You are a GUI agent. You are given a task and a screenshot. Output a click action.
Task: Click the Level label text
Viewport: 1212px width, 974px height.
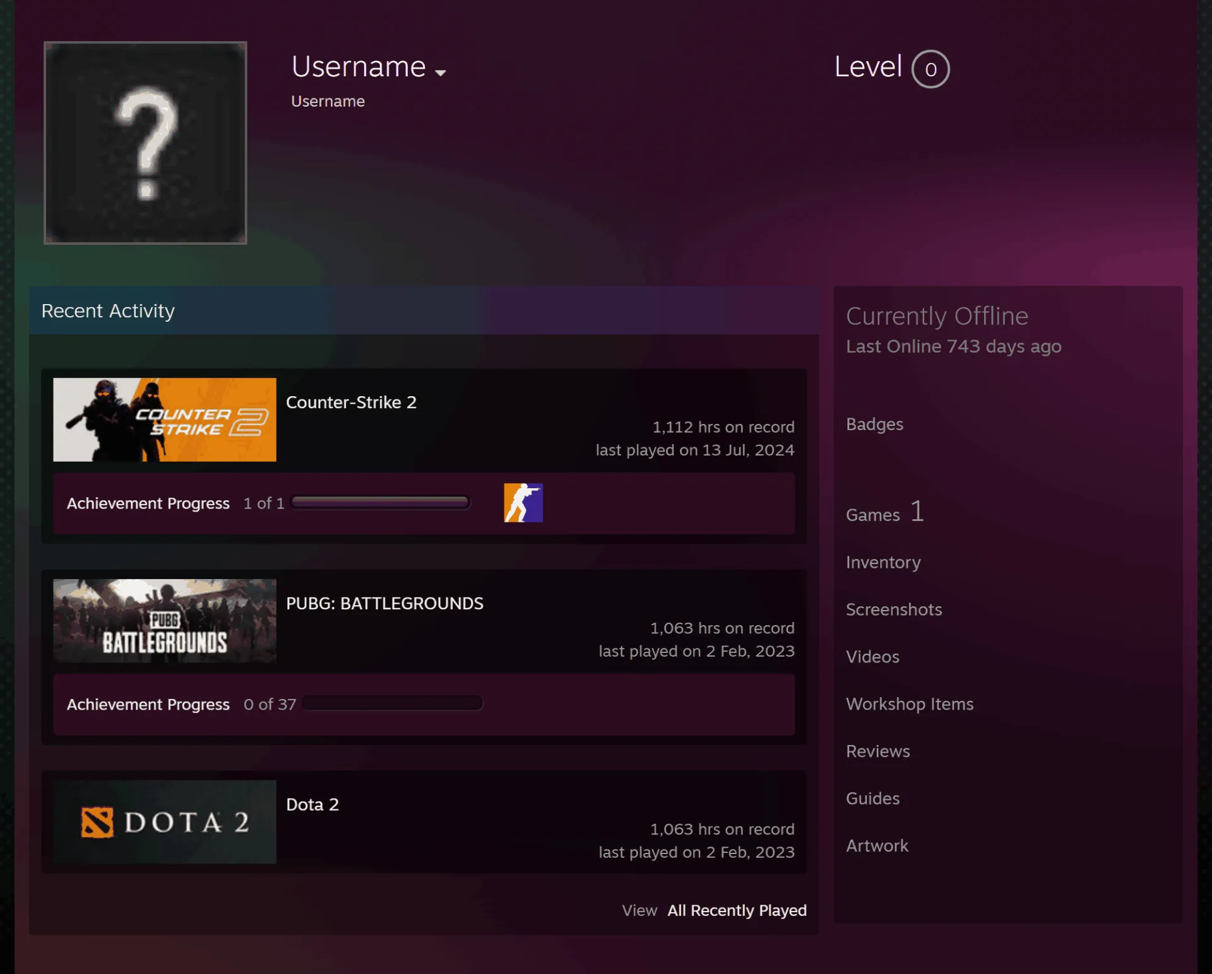pyautogui.click(x=868, y=67)
